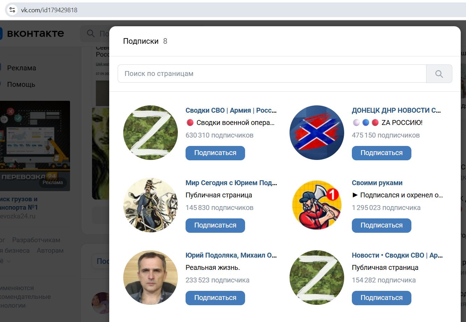This screenshot has width=466, height=322.
Task: Open the Z avatar of Новости • Сводки СВО
Action: (317, 278)
